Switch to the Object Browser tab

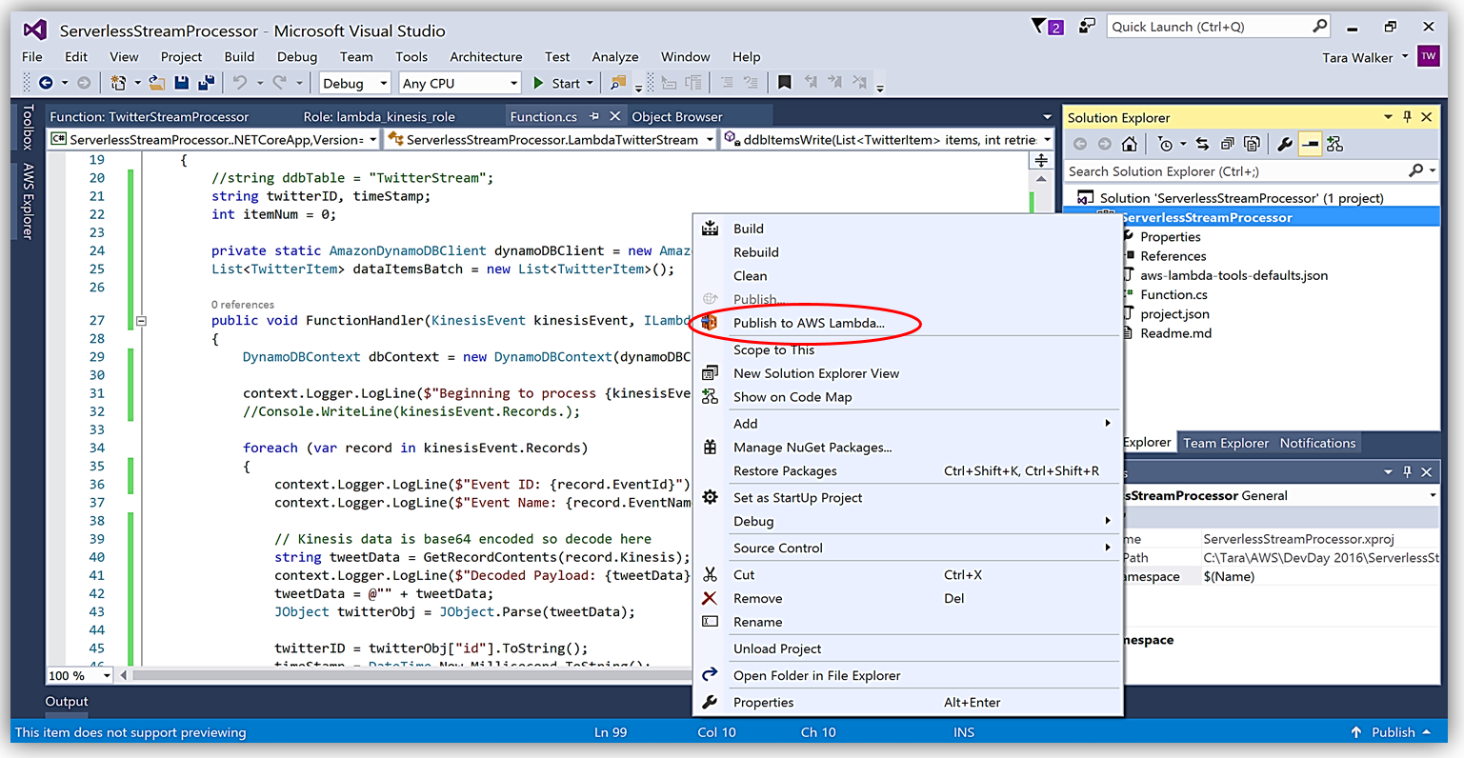point(676,116)
